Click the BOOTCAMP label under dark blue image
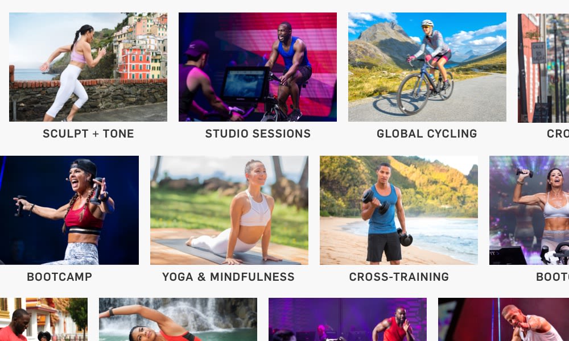The width and height of the screenshot is (569, 341). pos(60,277)
